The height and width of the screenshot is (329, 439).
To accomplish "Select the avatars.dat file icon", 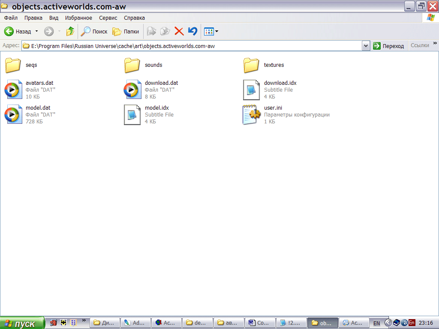I will tap(13, 90).
